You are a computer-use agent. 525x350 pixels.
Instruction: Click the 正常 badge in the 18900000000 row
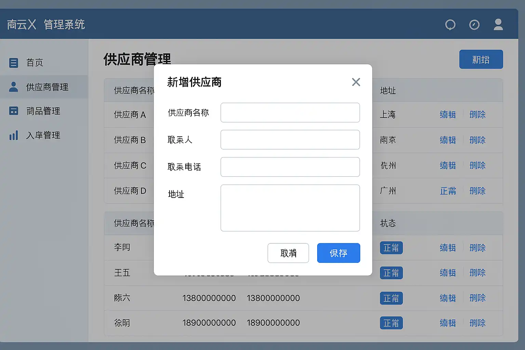click(x=391, y=323)
